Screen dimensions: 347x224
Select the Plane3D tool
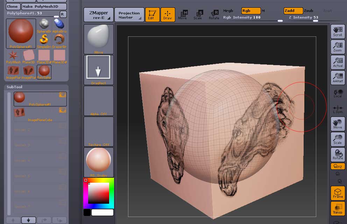pos(29,57)
